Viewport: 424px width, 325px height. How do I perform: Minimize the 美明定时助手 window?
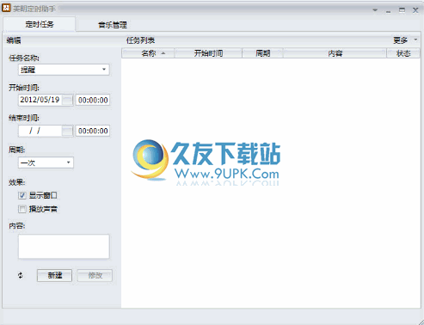pyautogui.click(x=389, y=11)
